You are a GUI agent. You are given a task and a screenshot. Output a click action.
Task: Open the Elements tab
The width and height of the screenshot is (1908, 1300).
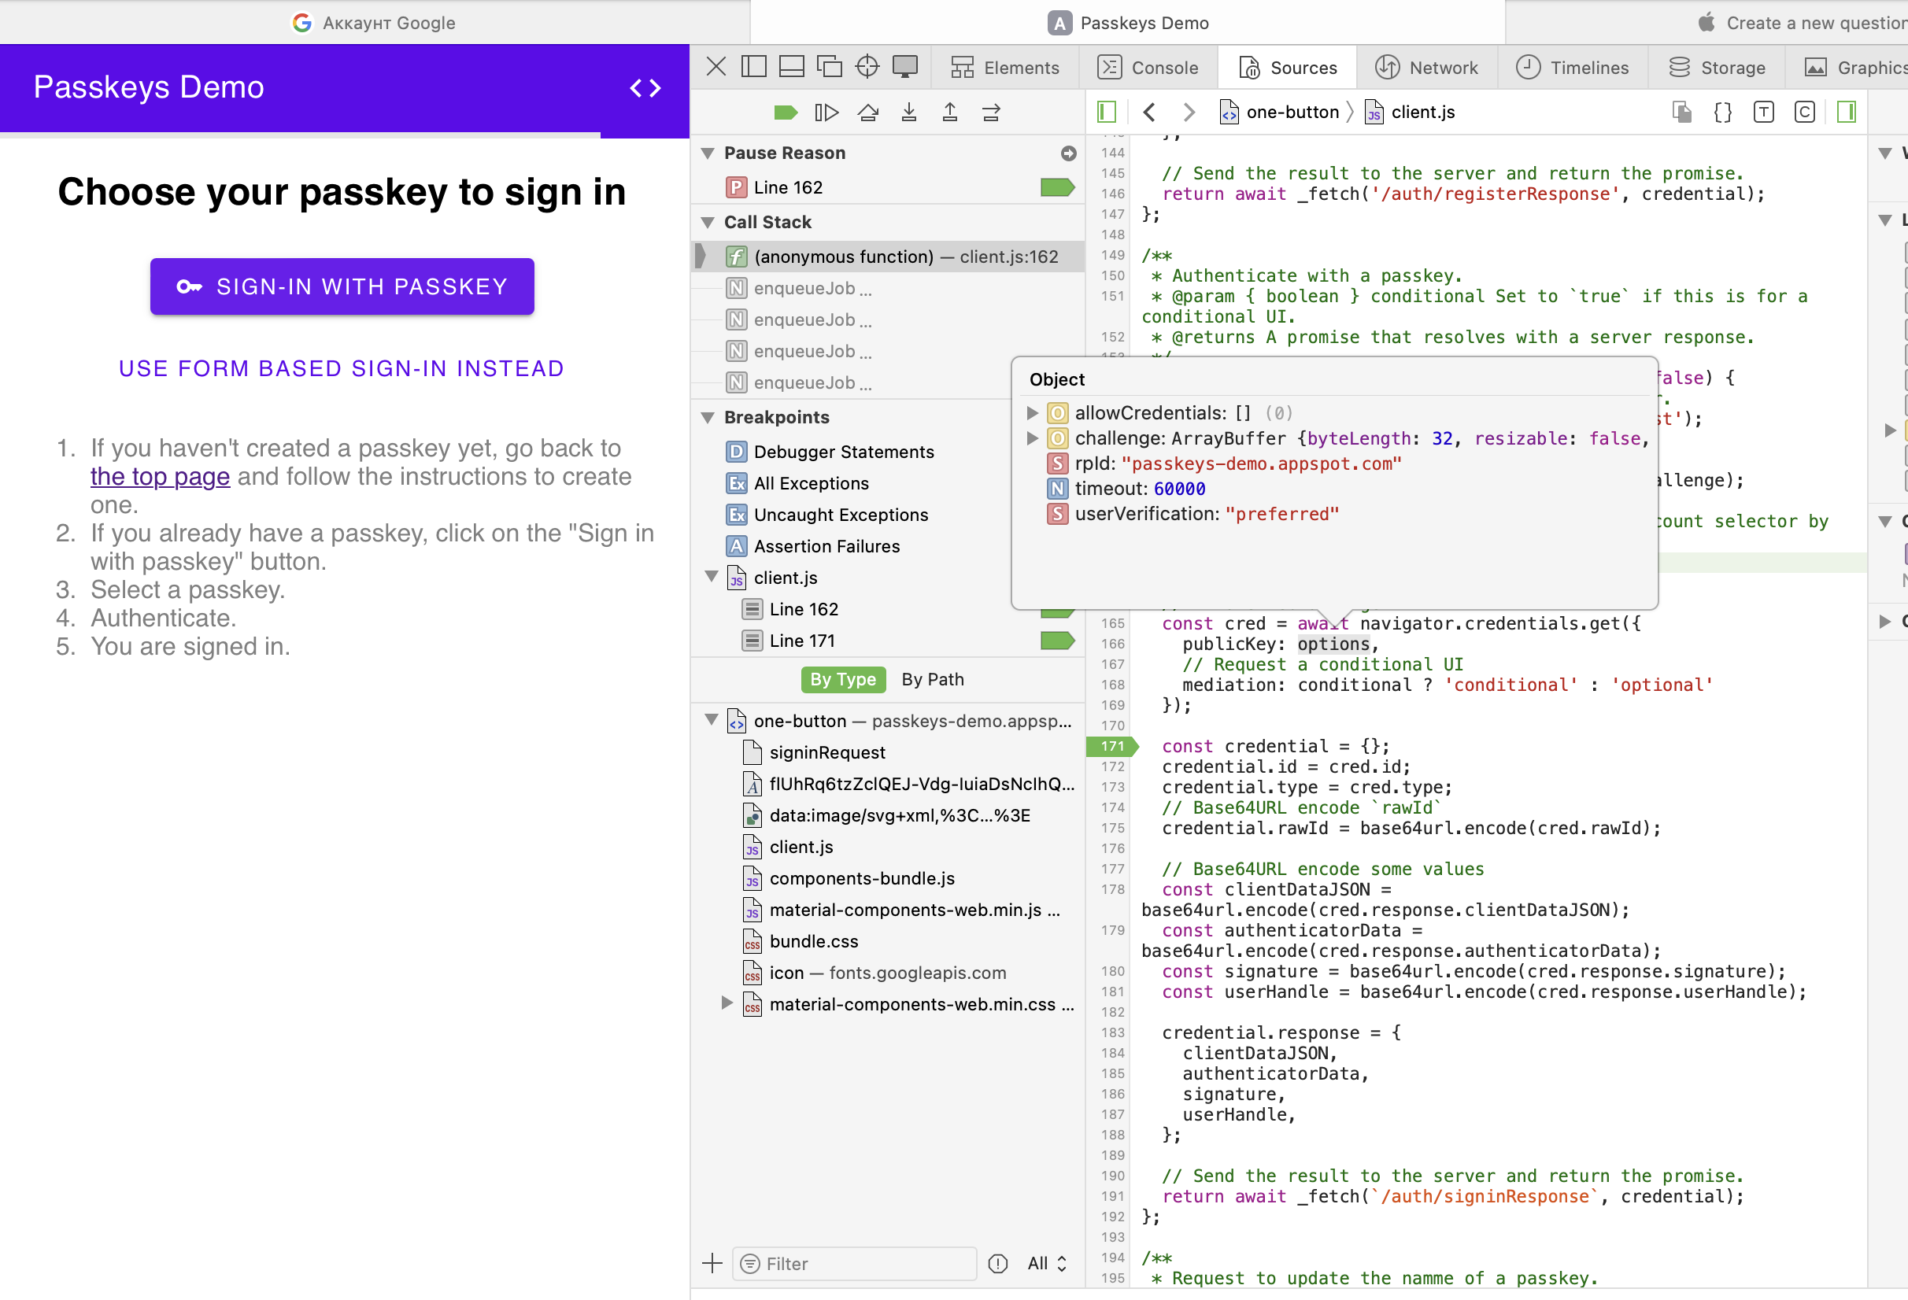[x=1005, y=68]
